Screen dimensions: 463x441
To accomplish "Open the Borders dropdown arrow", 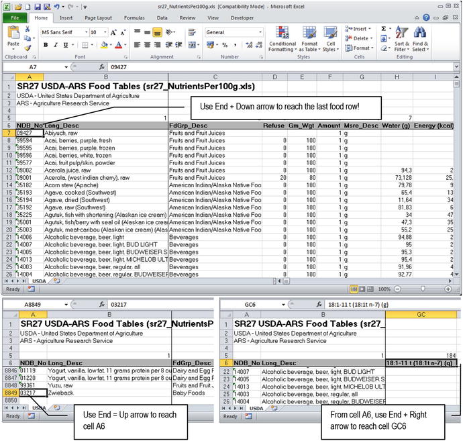I will [92, 45].
